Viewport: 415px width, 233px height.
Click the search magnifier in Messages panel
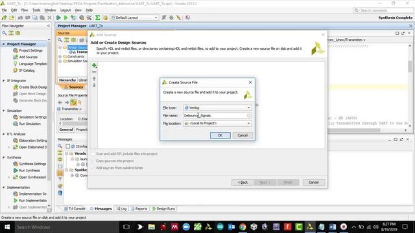click(60, 146)
